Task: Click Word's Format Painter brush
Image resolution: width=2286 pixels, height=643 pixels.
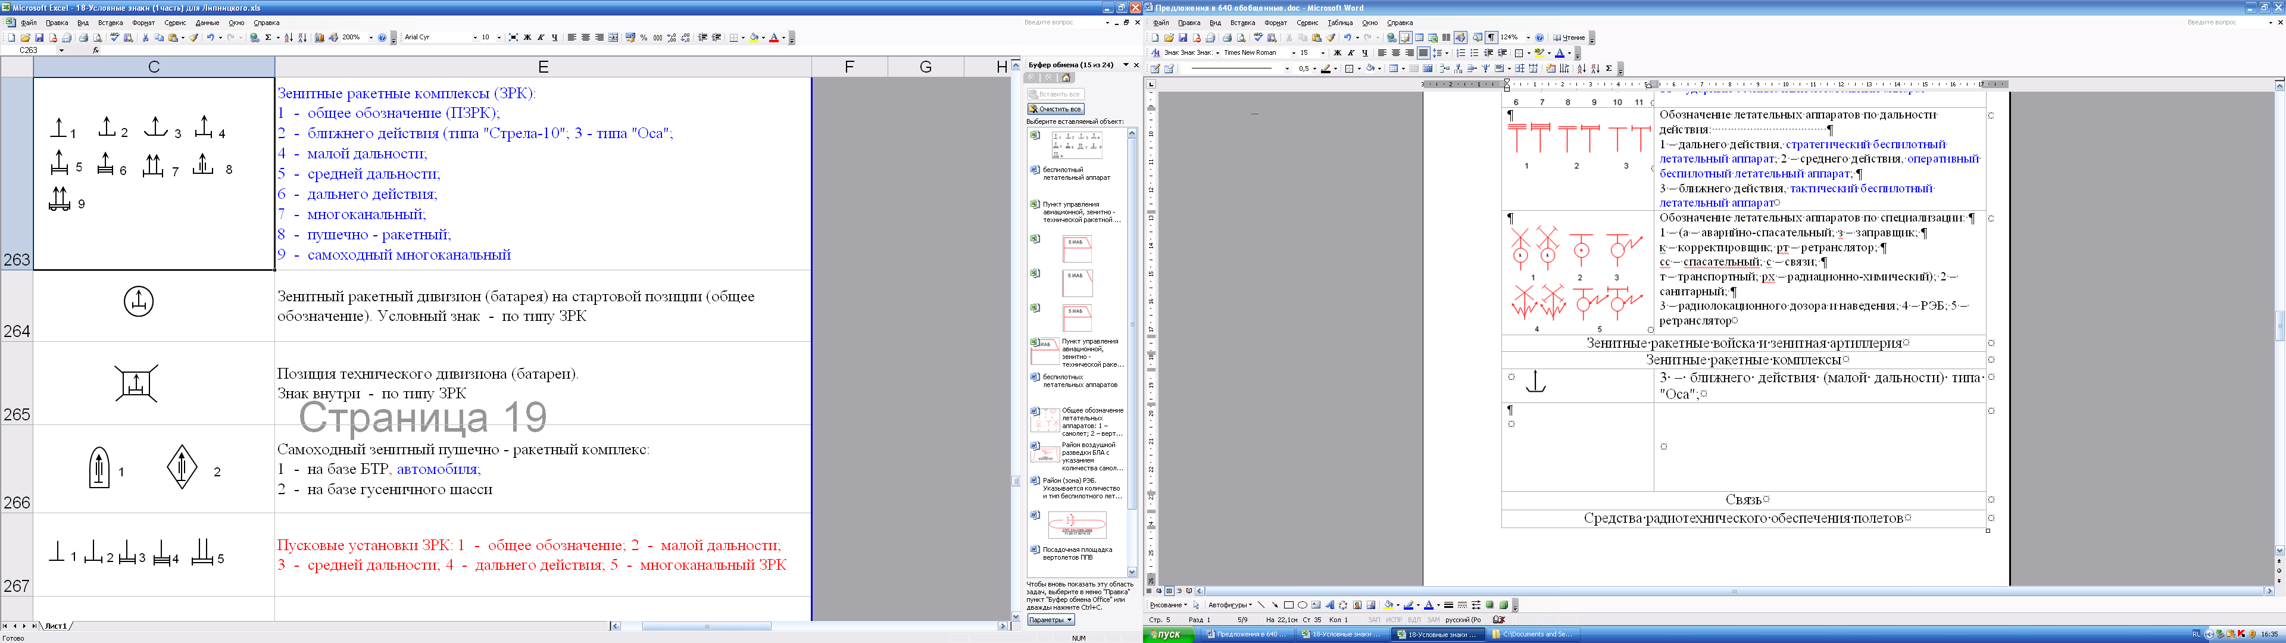Action: (x=1331, y=38)
